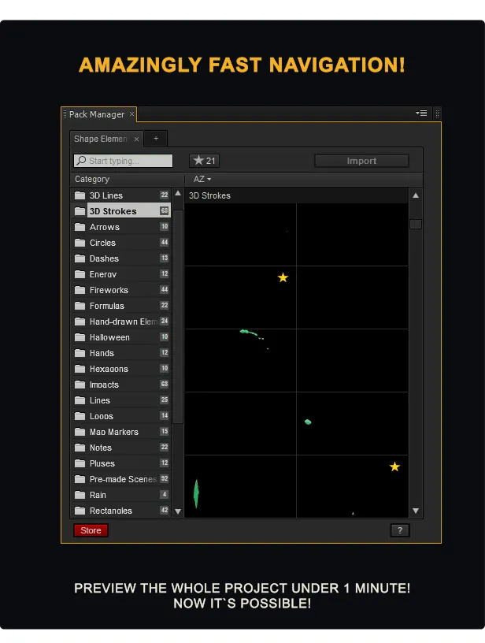Toggle the favorites star filter showing 21
This screenshot has width=485, height=643.
[205, 161]
